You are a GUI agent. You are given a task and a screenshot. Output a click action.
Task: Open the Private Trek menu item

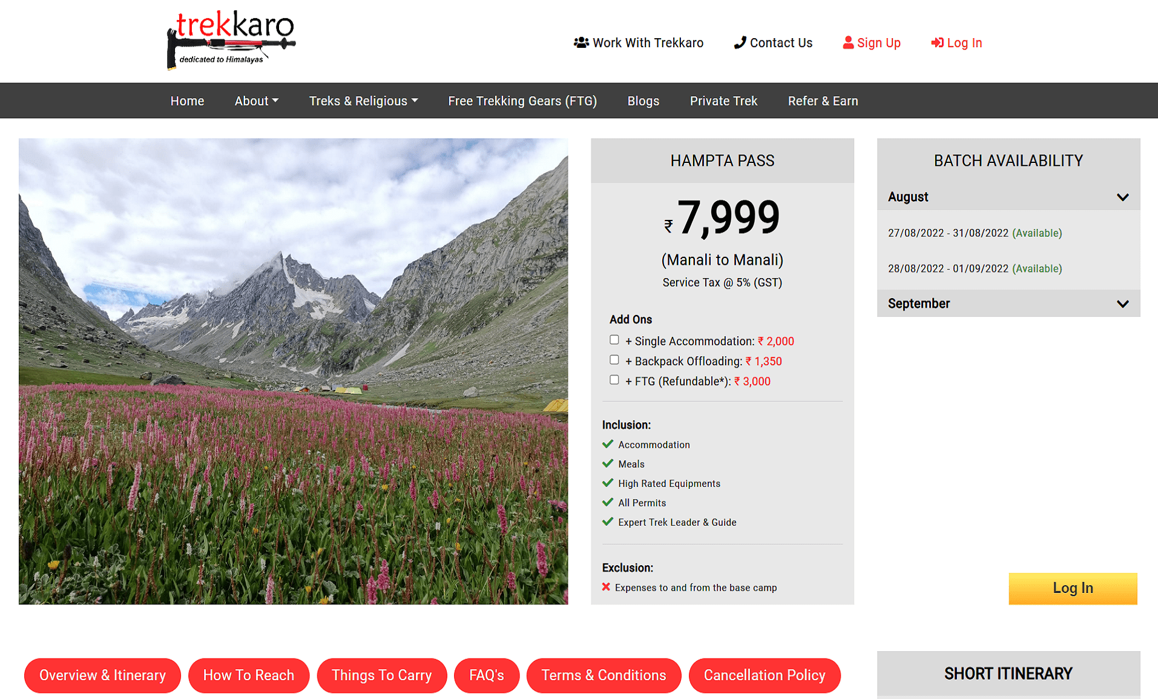723,101
